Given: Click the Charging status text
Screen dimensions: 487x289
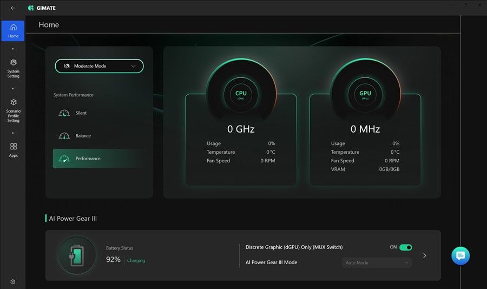Looking at the screenshot, I should pos(136,260).
